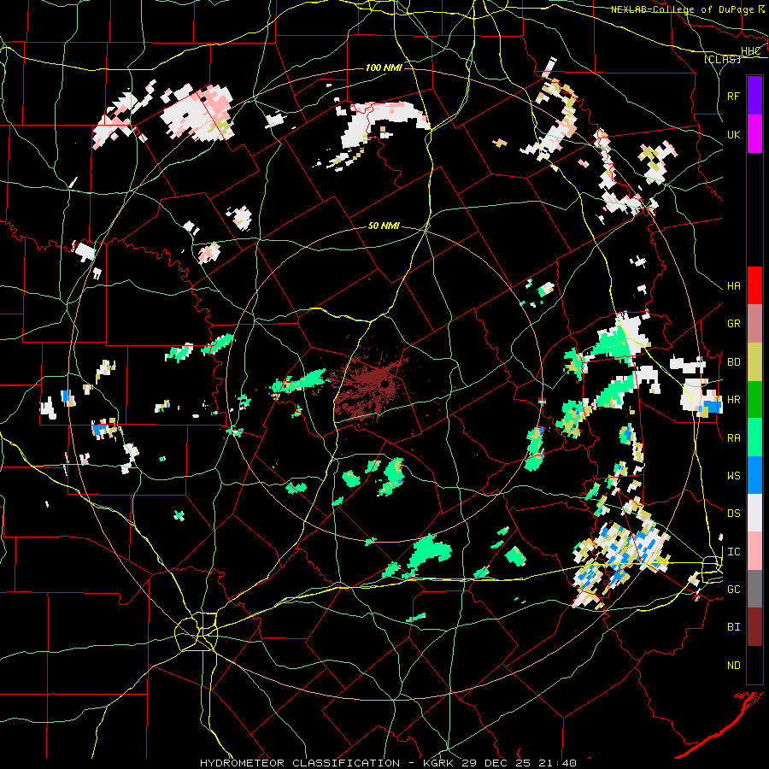Click the IC legend label

pyautogui.click(x=733, y=552)
